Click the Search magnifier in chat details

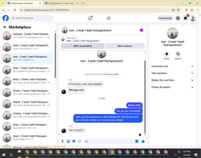click(x=178, y=54)
